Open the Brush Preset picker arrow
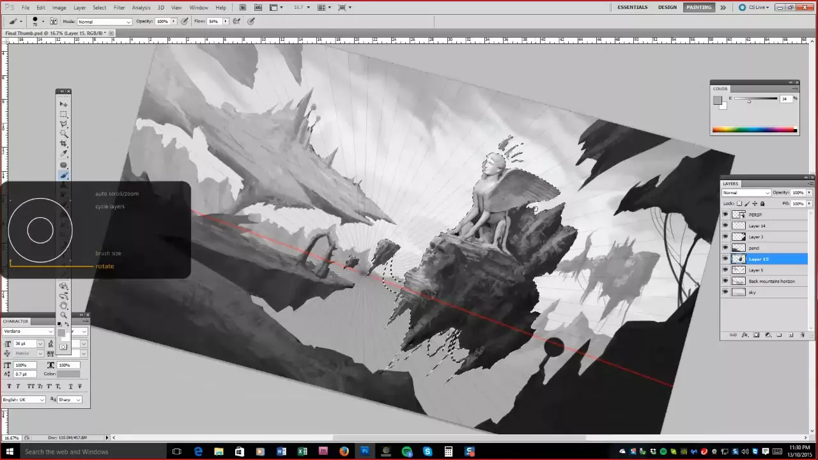 click(x=43, y=21)
